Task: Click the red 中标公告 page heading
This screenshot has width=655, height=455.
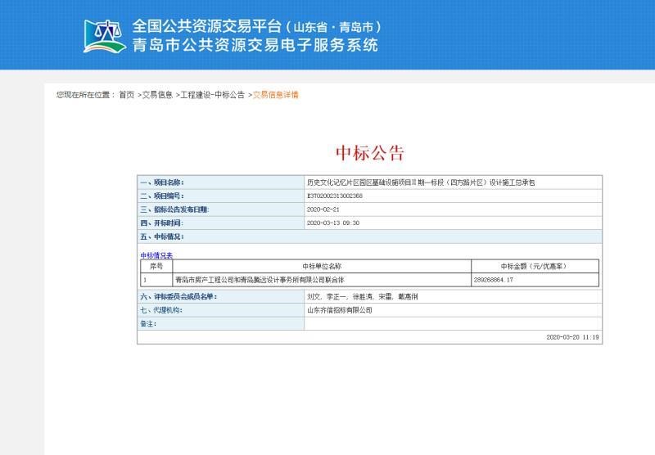Action: click(x=370, y=153)
